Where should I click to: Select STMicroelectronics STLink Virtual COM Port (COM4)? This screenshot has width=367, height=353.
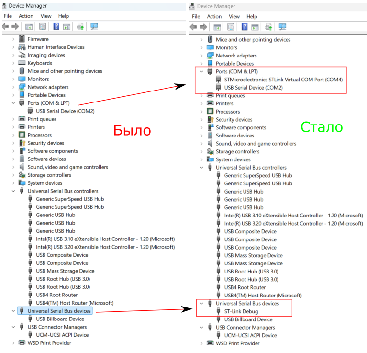(x=283, y=80)
